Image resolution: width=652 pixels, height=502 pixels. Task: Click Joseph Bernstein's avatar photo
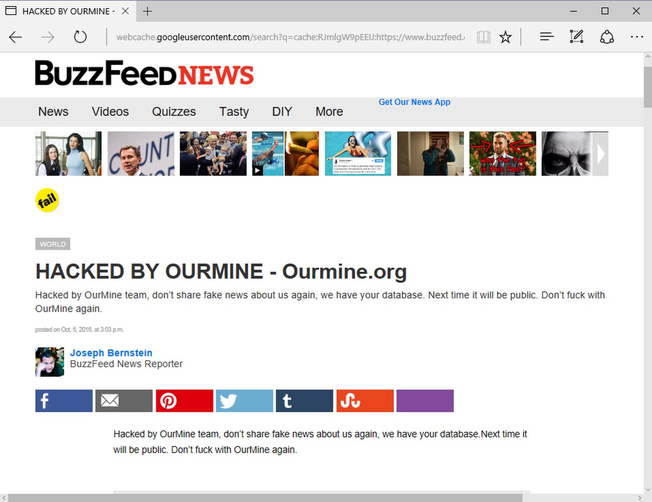pyautogui.click(x=50, y=362)
